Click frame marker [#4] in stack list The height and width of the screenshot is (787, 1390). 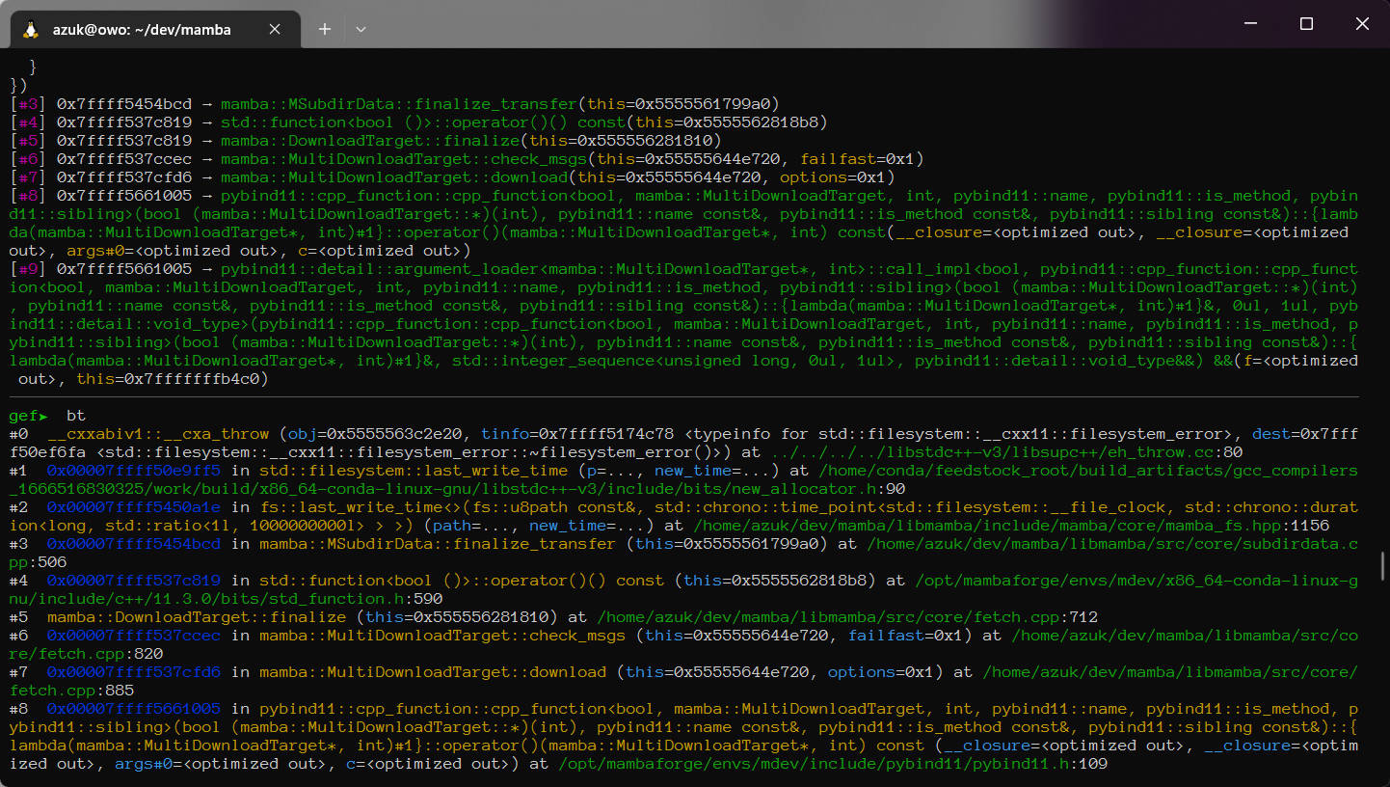[28, 122]
